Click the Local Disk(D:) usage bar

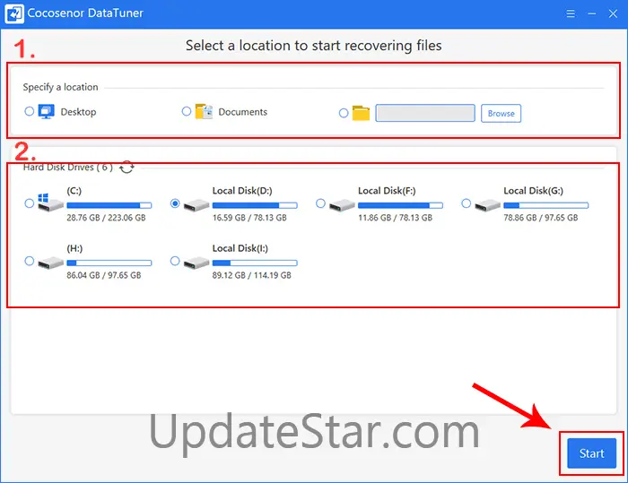[x=255, y=205]
